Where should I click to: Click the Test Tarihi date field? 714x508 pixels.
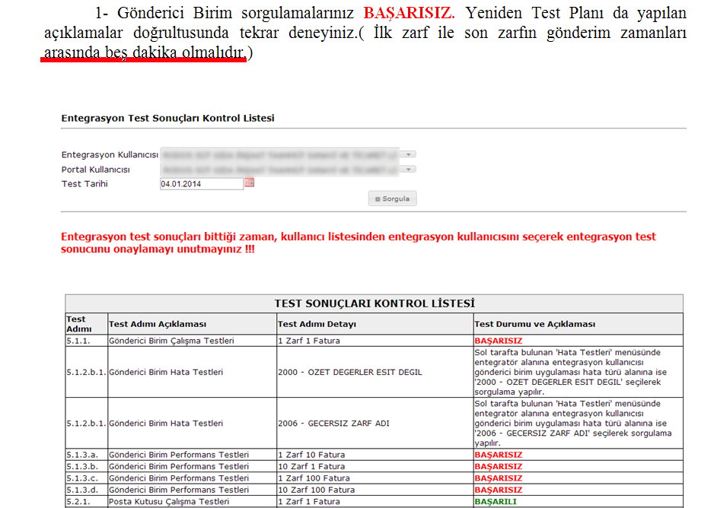(201, 184)
